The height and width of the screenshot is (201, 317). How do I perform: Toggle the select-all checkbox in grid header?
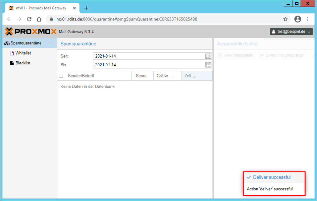tap(61, 76)
